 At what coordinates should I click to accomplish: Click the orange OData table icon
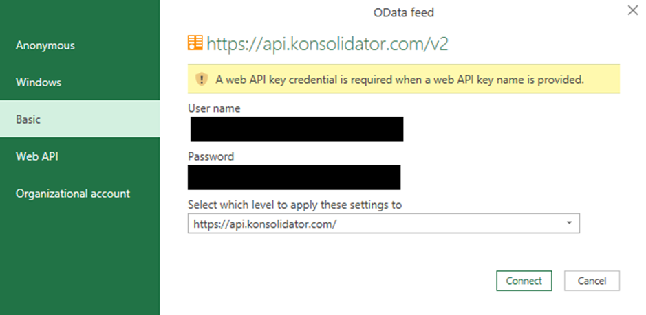coord(195,43)
